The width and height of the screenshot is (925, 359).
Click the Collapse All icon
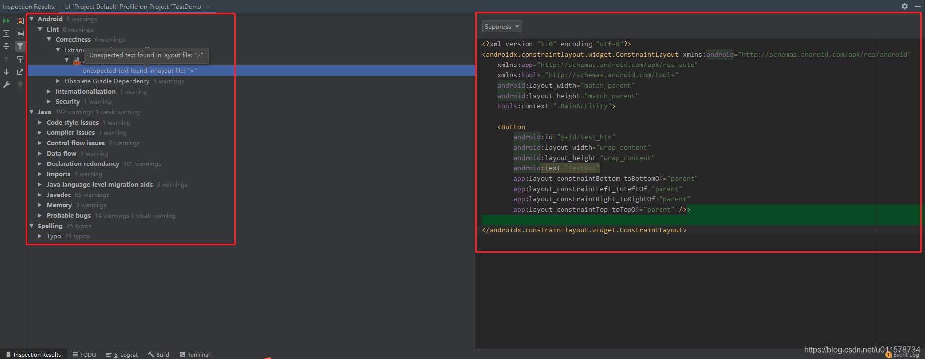point(6,46)
